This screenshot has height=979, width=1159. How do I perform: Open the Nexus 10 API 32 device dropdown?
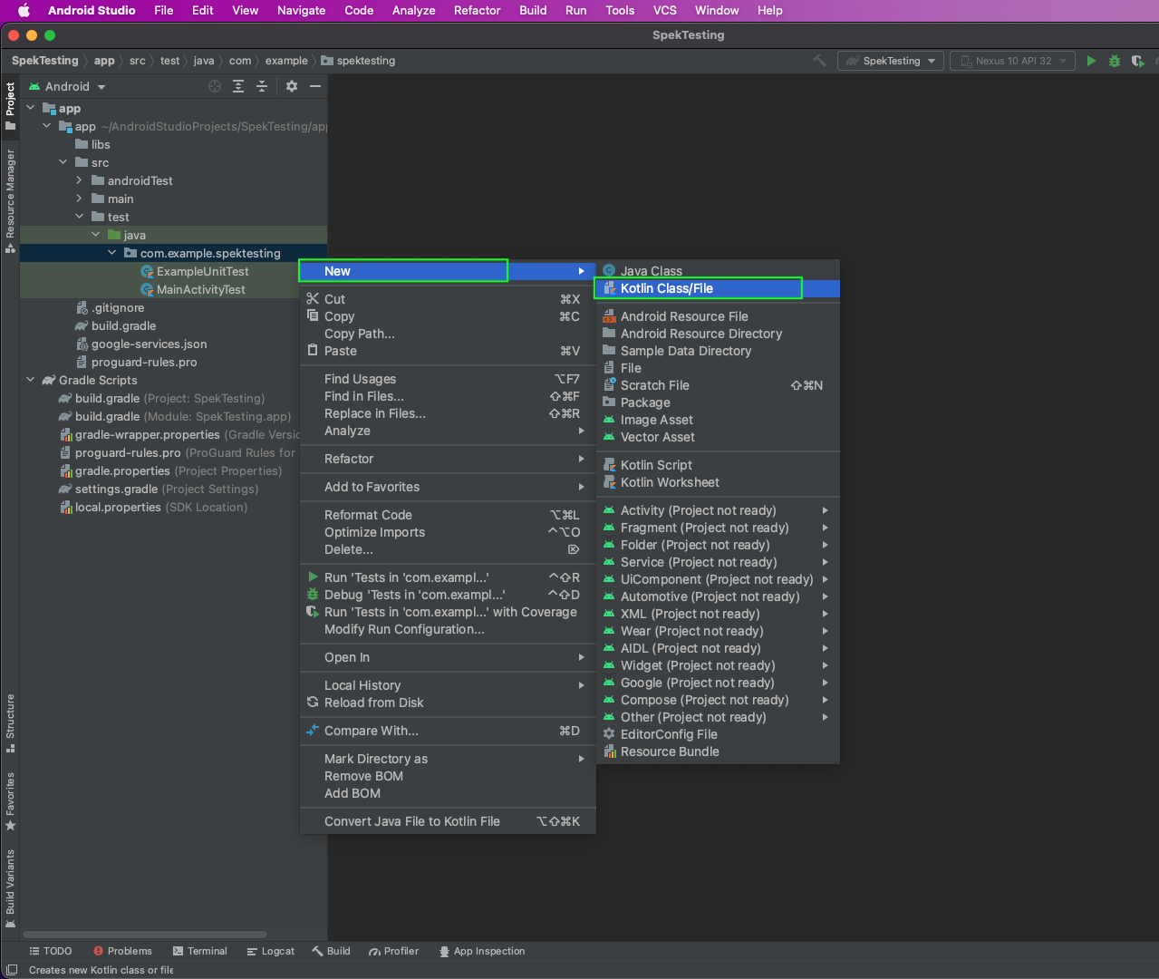click(1012, 61)
